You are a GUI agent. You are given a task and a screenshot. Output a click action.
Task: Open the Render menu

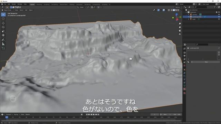click(14, 4)
